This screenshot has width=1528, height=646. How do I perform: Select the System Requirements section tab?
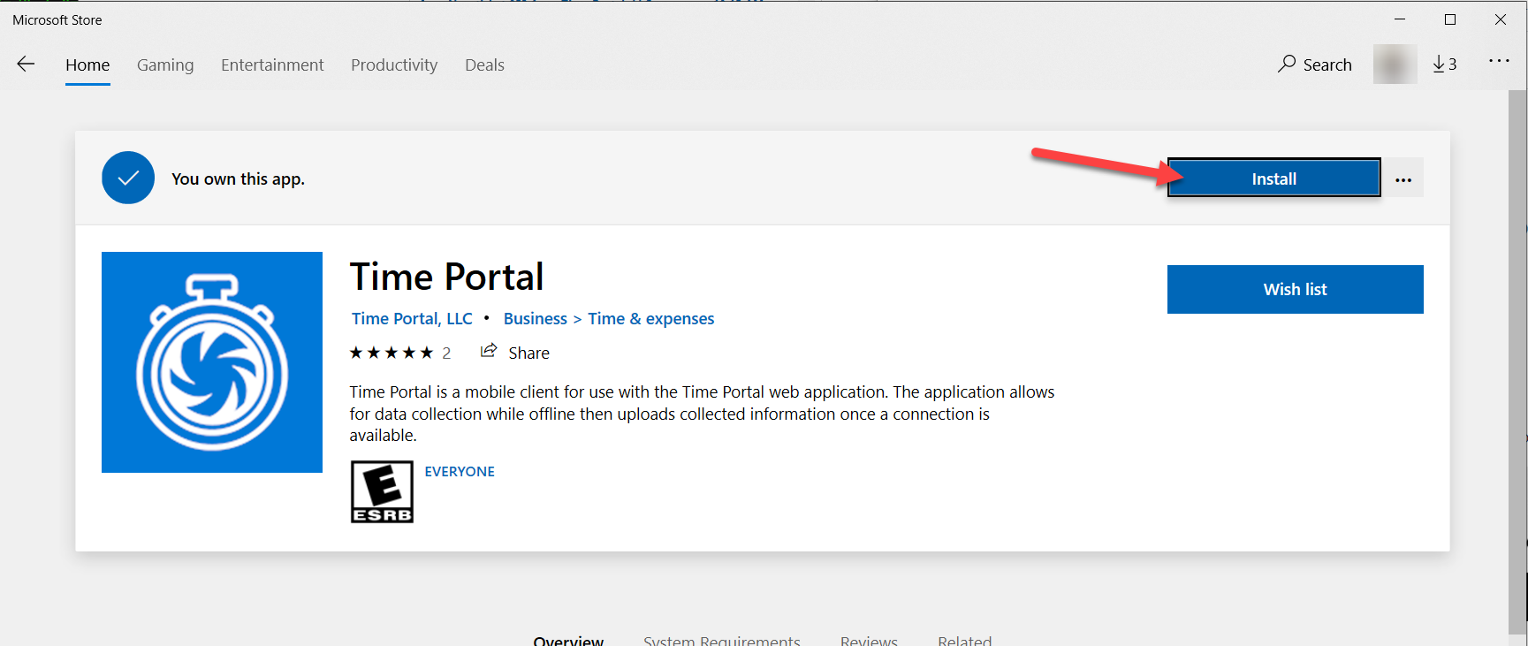[722, 640]
